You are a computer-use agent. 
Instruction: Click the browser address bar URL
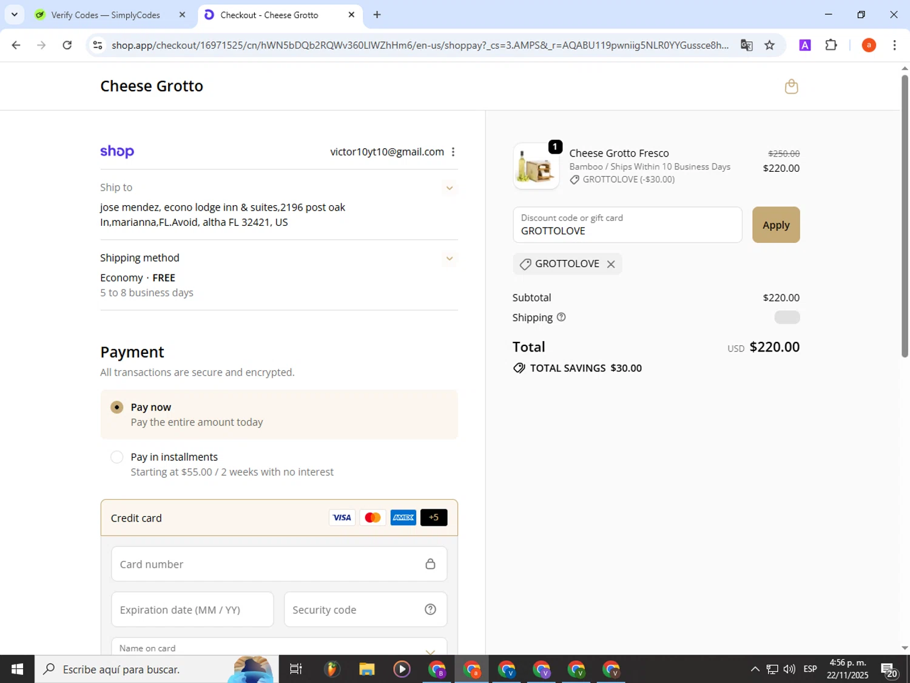[420, 45]
